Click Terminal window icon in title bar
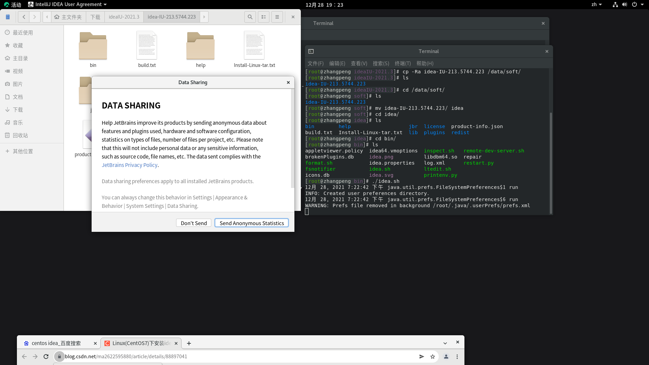This screenshot has height=365, width=649. 311,51
